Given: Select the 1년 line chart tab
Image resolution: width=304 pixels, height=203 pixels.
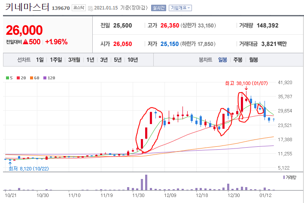Looking at the screenshot, I should pyautogui.click(x=90, y=60).
